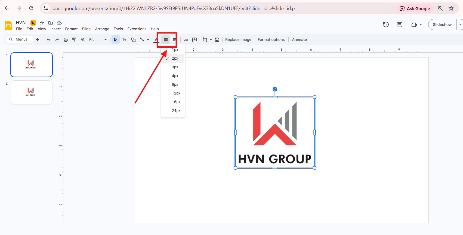Activate the Paint format tool
463x235 pixels.
74,40
